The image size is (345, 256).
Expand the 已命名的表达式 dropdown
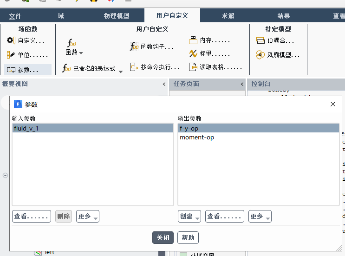[121, 72]
